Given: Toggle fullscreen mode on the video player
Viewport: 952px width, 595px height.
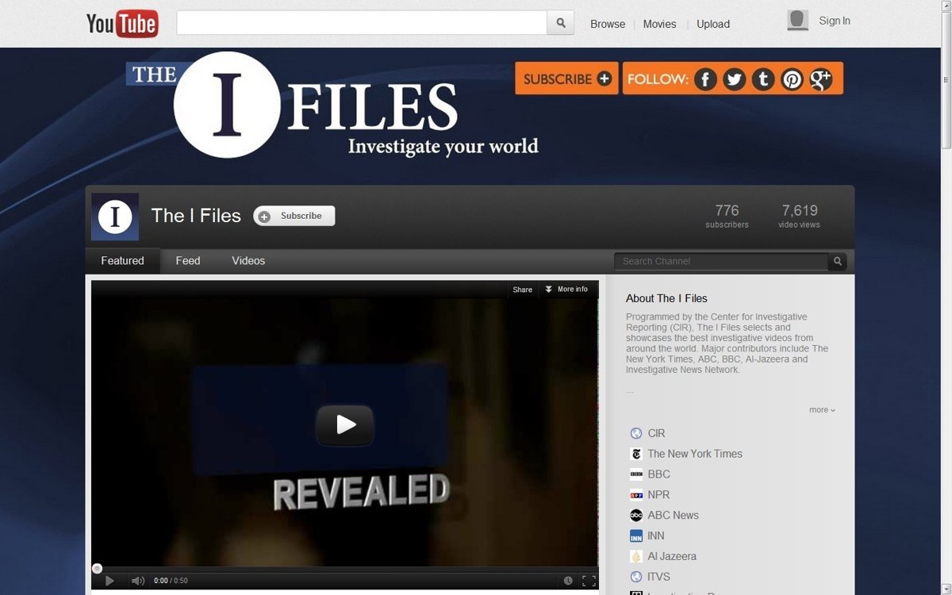Looking at the screenshot, I should coord(589,581).
